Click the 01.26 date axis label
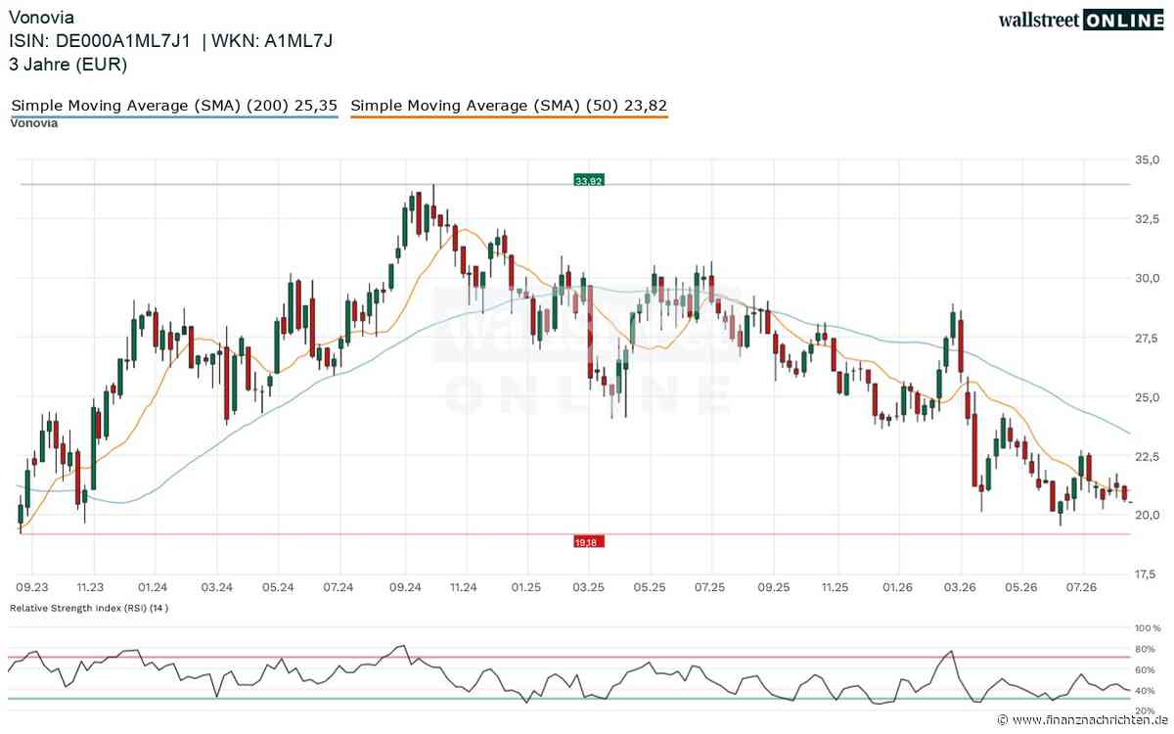The image size is (1174, 734). 897,587
